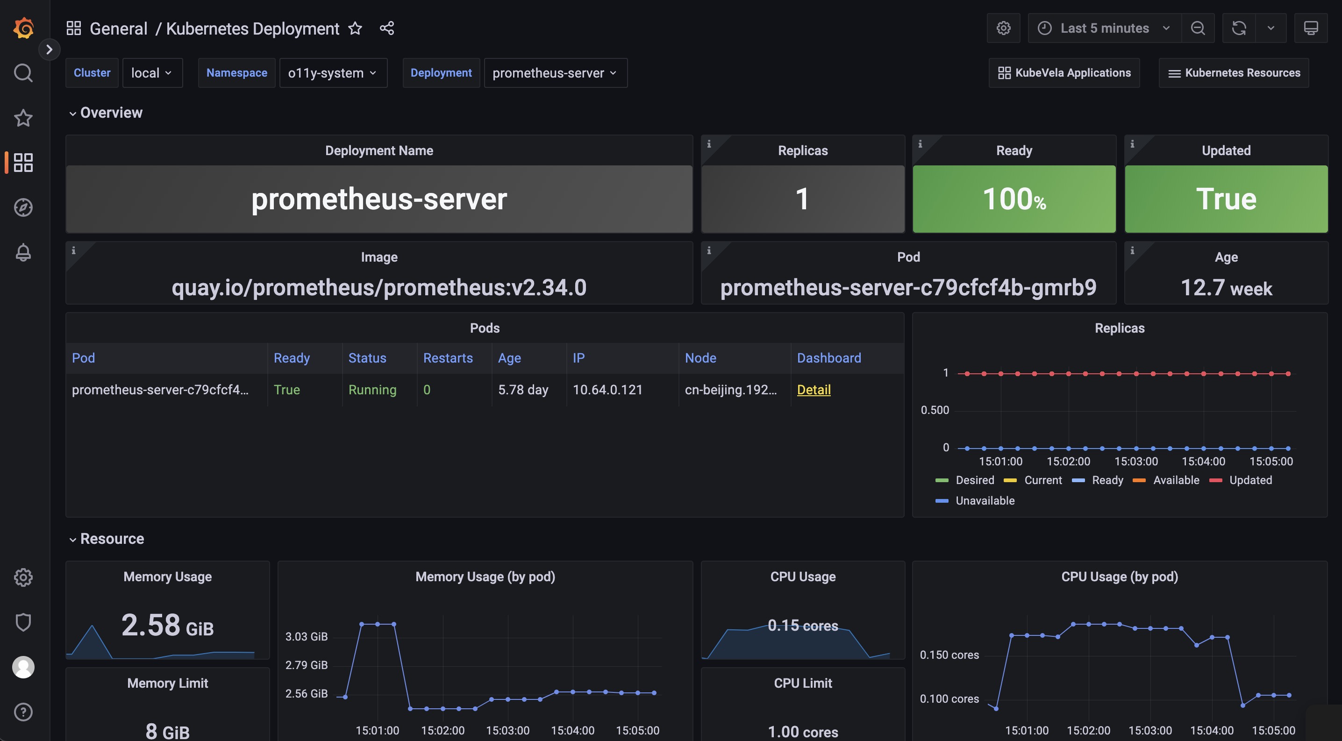The height and width of the screenshot is (741, 1342).
Task: Open the Namespace dropdown showing o11y-system
Action: click(x=333, y=73)
